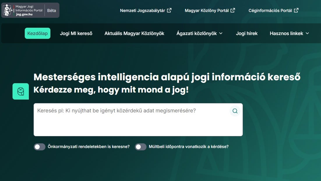Open the Jogi MI kereső menu item
Screen dimensions: 321x181
[x=76, y=33]
